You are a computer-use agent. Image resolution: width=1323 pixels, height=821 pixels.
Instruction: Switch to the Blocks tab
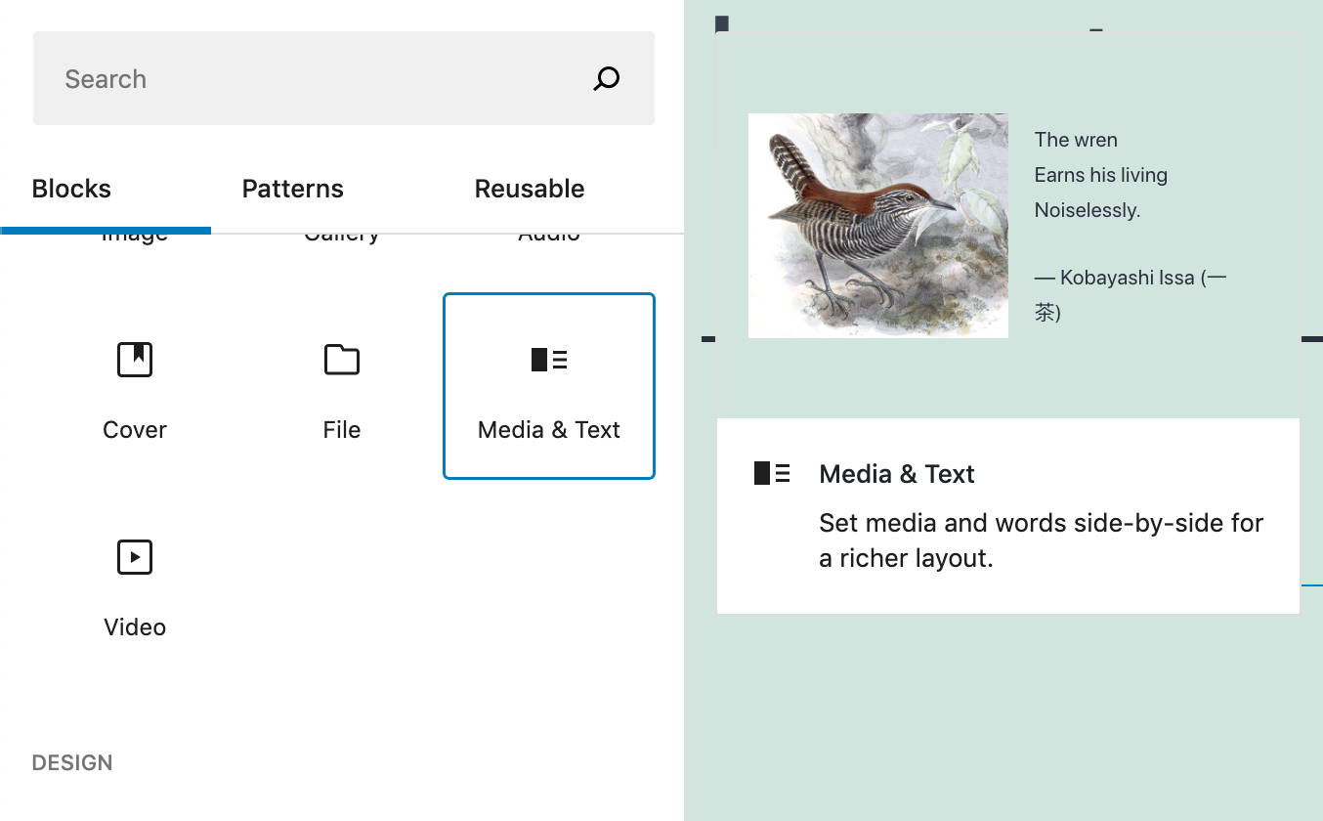point(71,189)
